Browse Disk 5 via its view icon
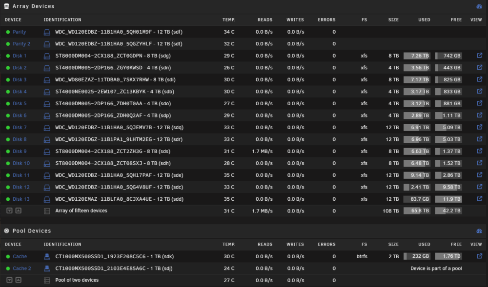The width and height of the screenshot is (488, 287). click(480, 103)
